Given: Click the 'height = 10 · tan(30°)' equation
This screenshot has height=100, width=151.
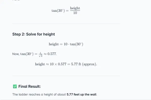Looking at the screenshot, I should (x=66, y=44).
